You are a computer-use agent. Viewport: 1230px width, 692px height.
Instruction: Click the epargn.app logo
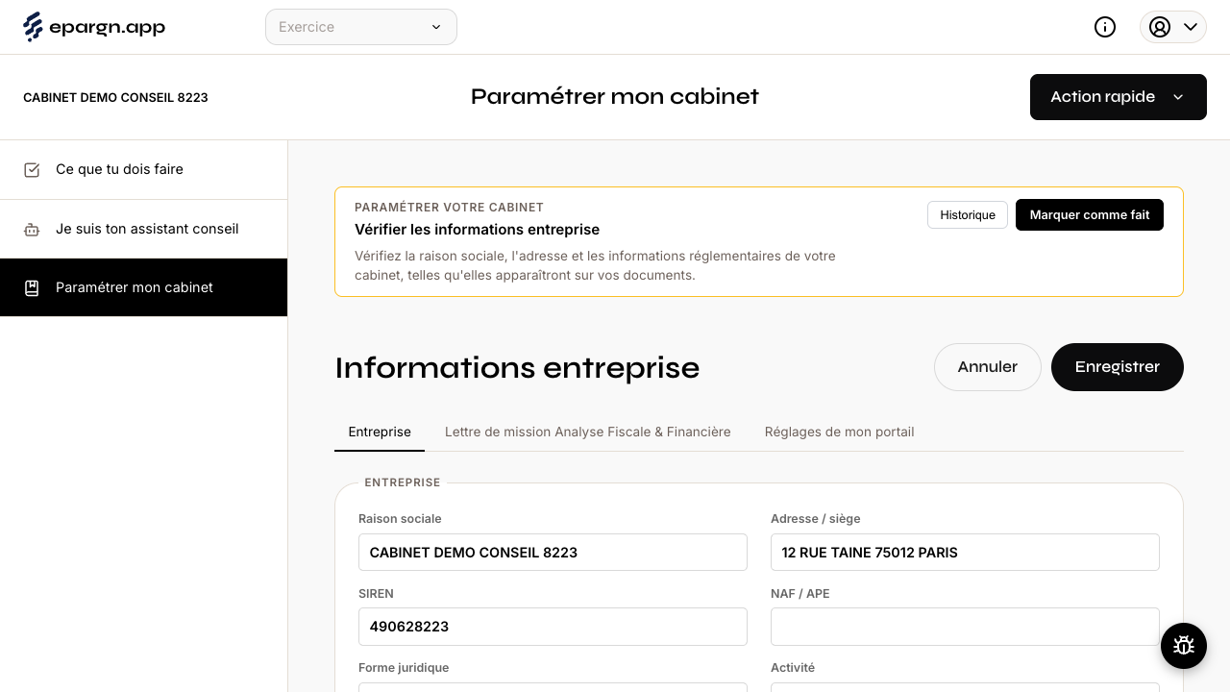[x=94, y=27]
